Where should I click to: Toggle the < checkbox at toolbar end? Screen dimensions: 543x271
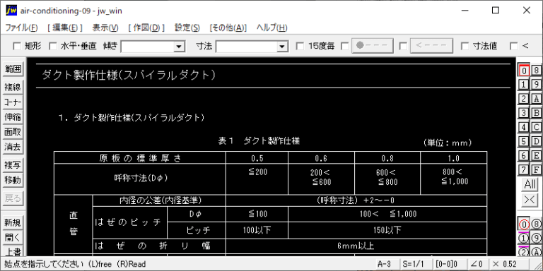514,46
